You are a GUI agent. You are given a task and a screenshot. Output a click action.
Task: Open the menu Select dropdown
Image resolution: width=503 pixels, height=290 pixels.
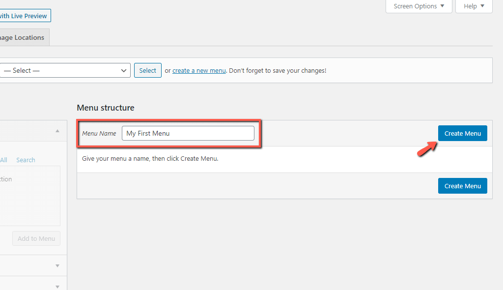(x=65, y=70)
